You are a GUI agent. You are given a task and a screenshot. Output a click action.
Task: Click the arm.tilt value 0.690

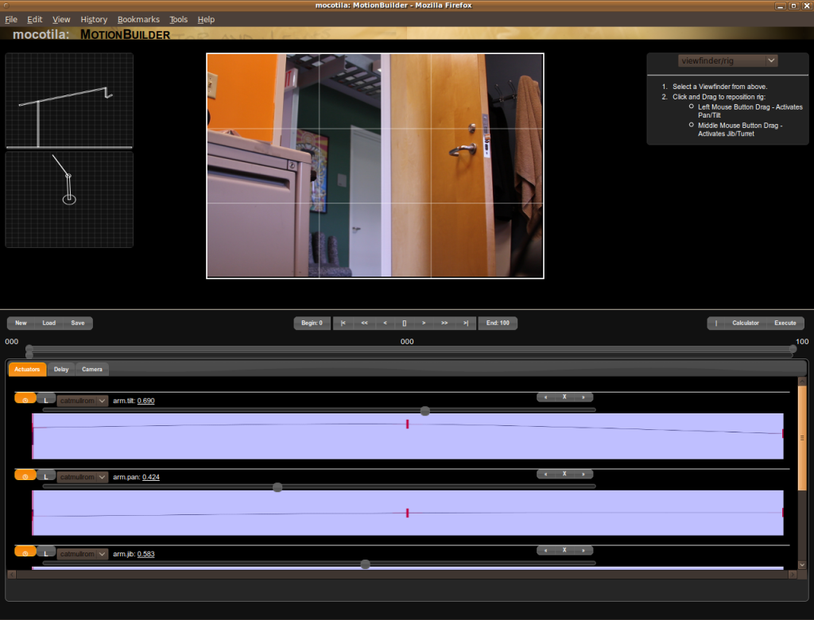(x=146, y=401)
